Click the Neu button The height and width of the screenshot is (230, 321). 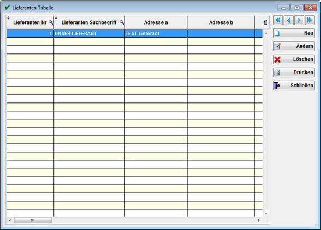294,33
